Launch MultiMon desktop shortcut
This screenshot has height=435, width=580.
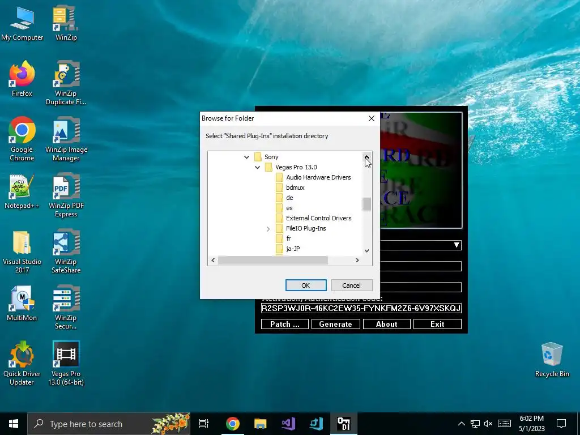(x=22, y=304)
